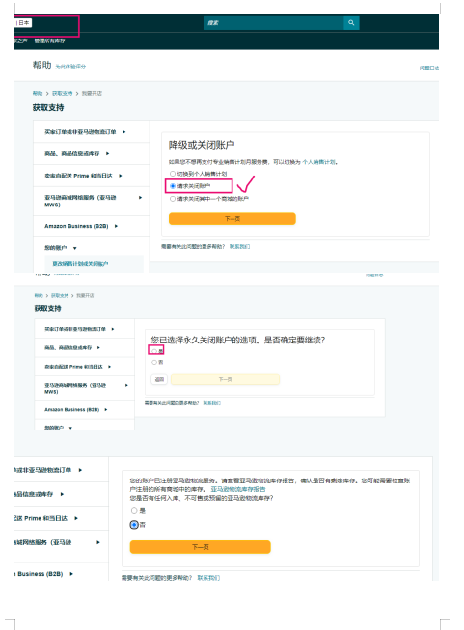Expand 买家订单或非亚马逊物流订单 in first sidebar

tap(92, 132)
